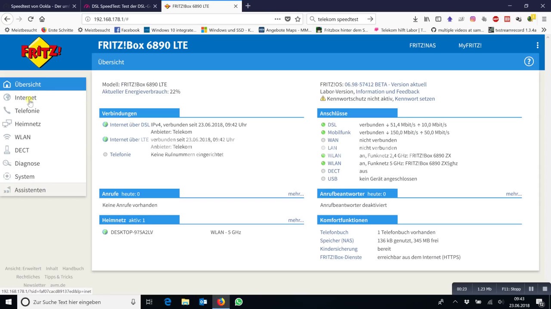Open the Assistenten wizard entry
551x309 pixels.
30,190
